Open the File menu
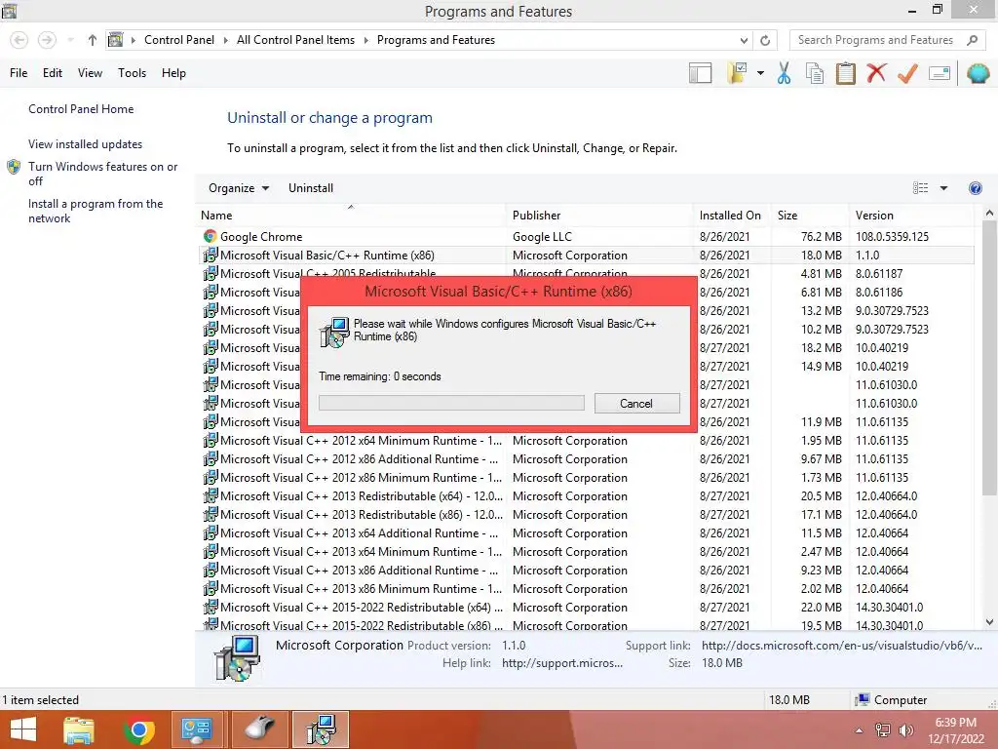The width and height of the screenshot is (998, 749). click(x=19, y=73)
